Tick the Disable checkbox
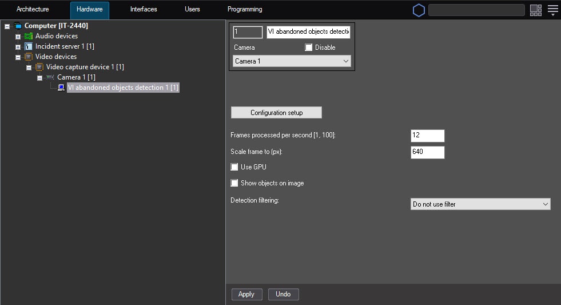 tap(309, 47)
